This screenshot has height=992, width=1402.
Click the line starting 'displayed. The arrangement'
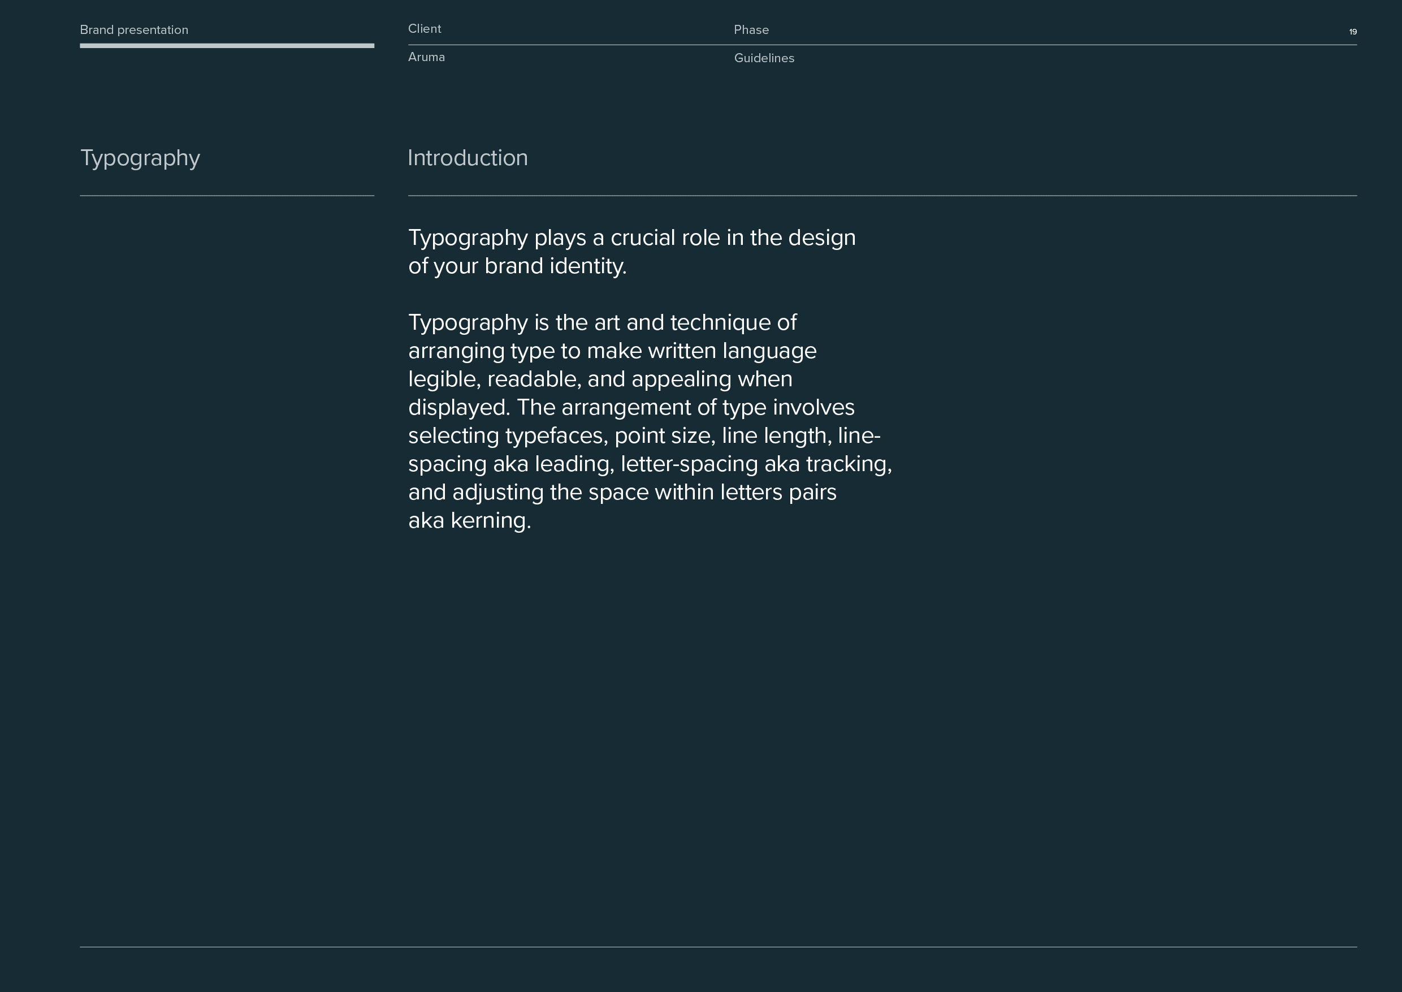[x=631, y=408]
